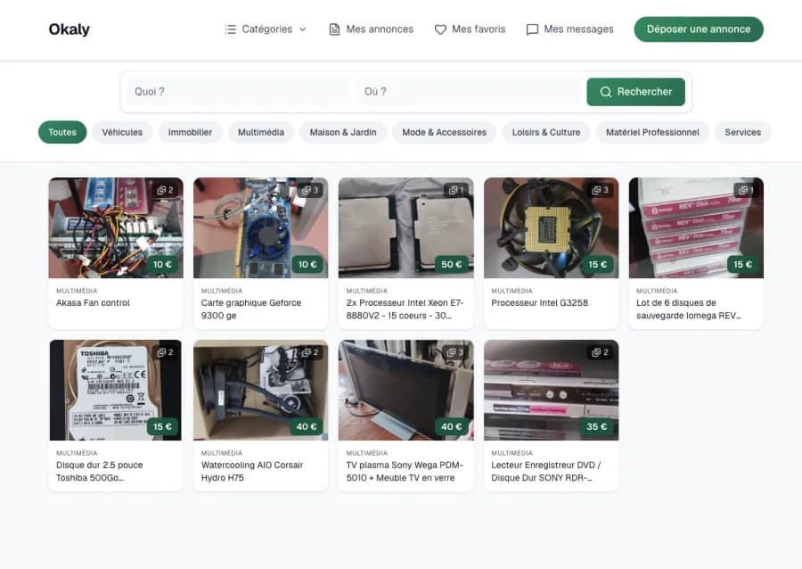Click photo count icon on Intel G3258 card
The image size is (802, 569).
click(596, 190)
